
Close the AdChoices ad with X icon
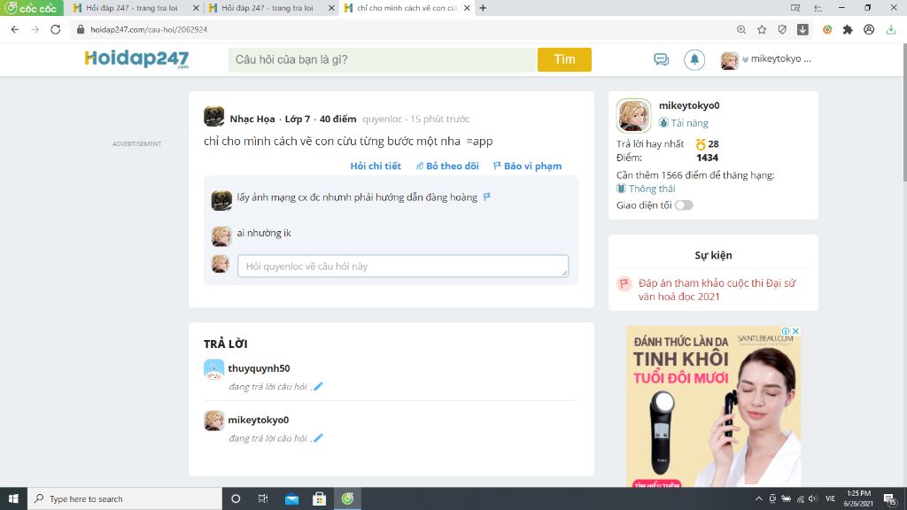[x=795, y=331]
